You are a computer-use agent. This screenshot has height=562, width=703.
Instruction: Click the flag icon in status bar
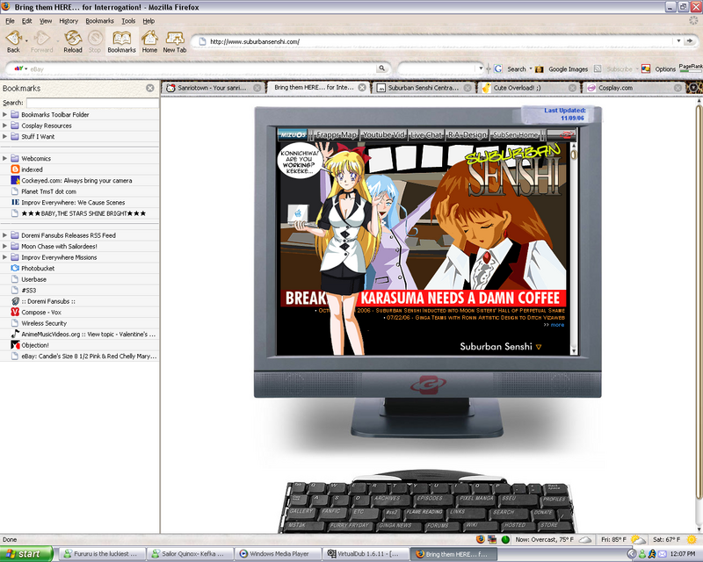tap(492, 539)
